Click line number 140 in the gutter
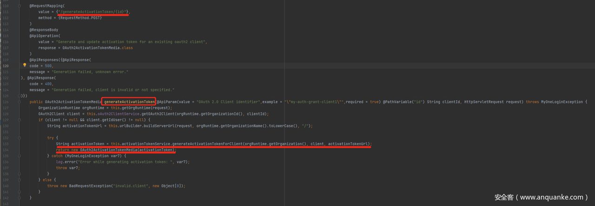The height and width of the screenshot is (206, 595). (x=6, y=186)
